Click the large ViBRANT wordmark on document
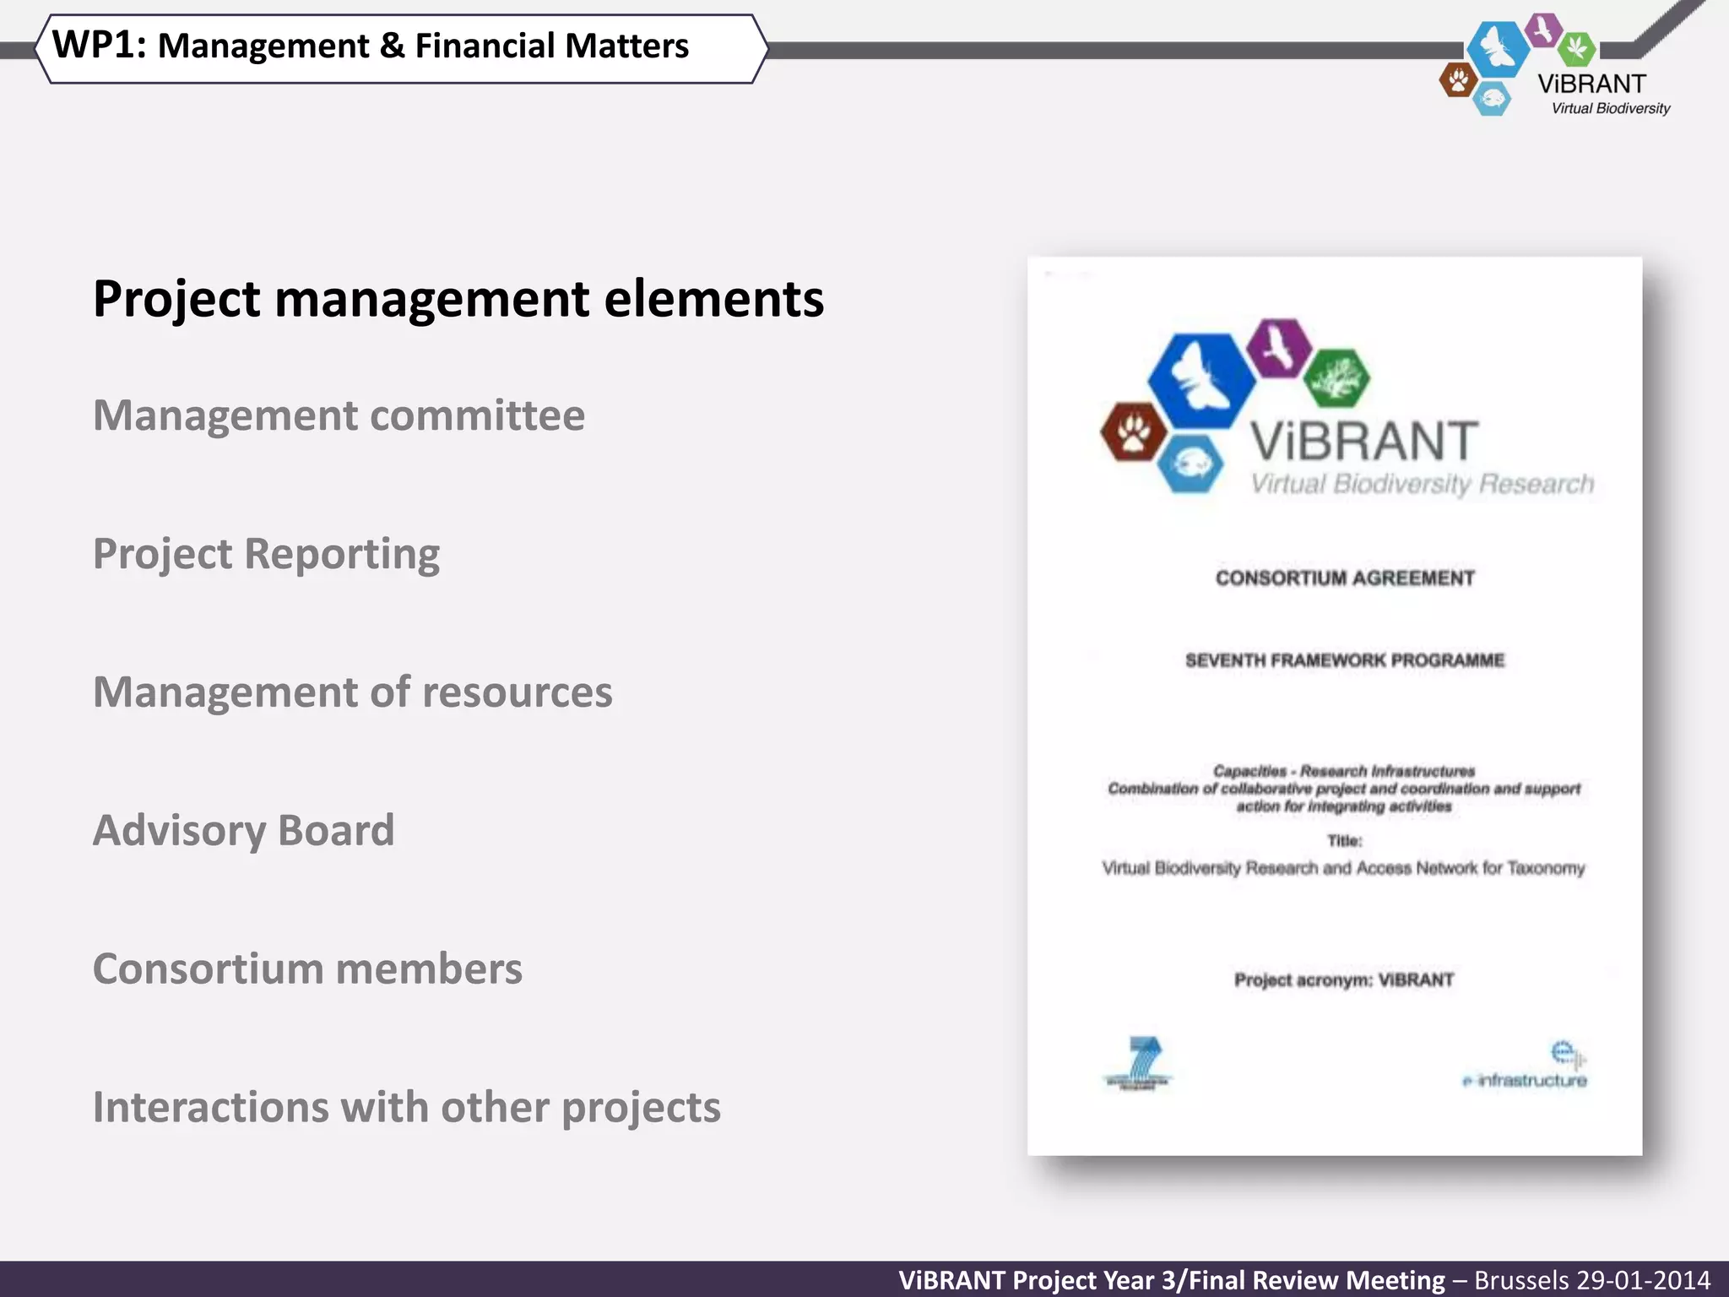Screen dimensions: 1729x1297 1364,441
